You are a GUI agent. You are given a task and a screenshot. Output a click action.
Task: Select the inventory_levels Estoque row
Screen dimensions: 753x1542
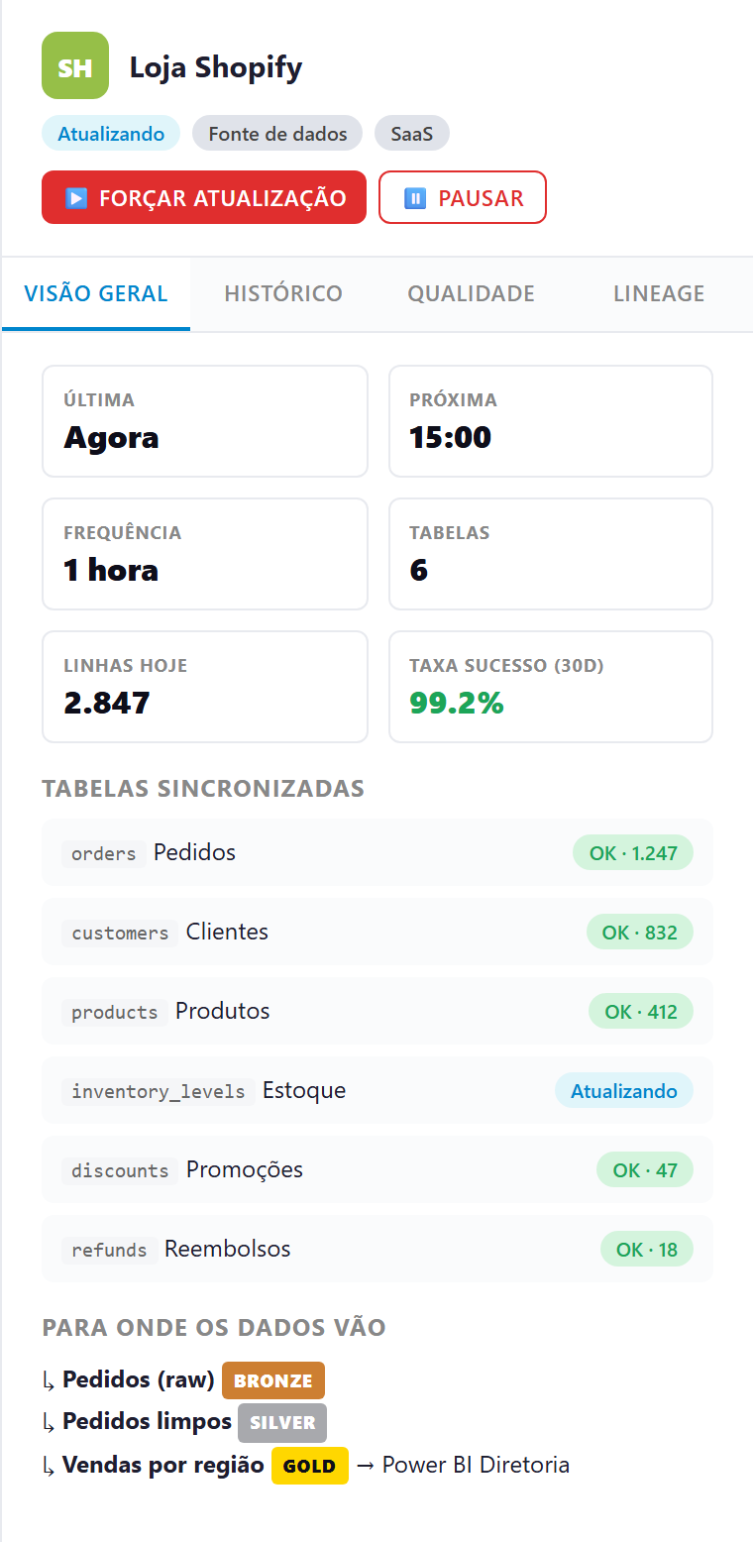coord(377,1090)
